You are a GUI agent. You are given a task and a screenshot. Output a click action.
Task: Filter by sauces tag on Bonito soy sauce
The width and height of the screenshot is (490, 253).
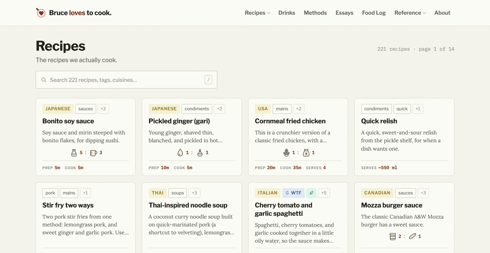pos(85,109)
